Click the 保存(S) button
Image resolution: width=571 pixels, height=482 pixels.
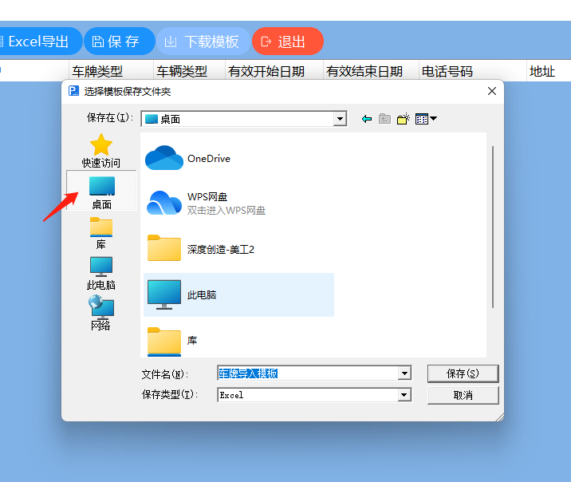pos(463,373)
